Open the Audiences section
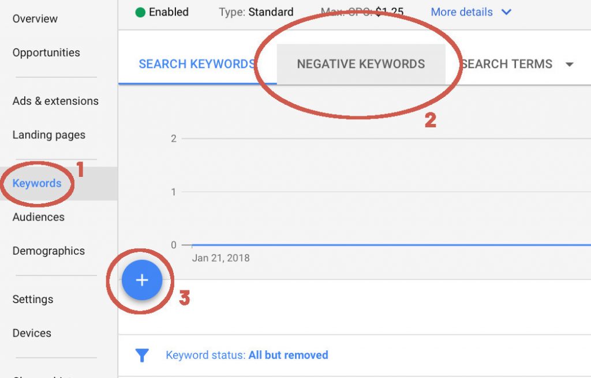The image size is (591, 378). click(38, 217)
